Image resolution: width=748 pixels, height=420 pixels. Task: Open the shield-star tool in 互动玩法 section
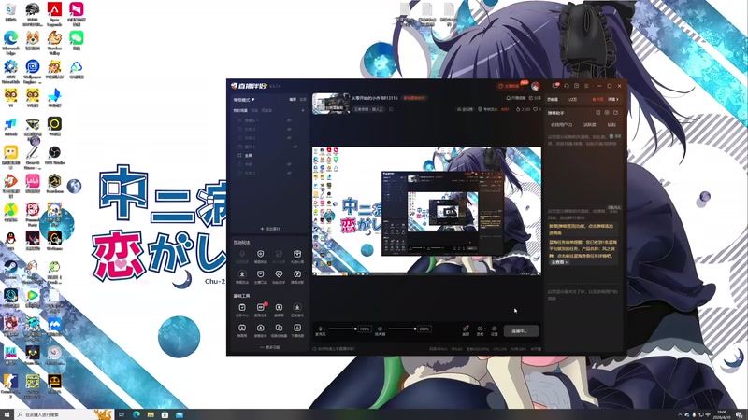click(x=261, y=254)
